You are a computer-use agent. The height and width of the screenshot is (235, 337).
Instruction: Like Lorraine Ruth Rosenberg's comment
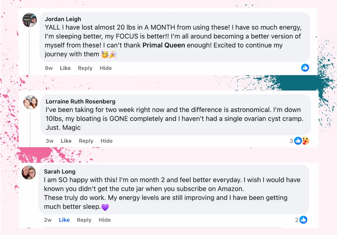pyautogui.click(x=66, y=141)
